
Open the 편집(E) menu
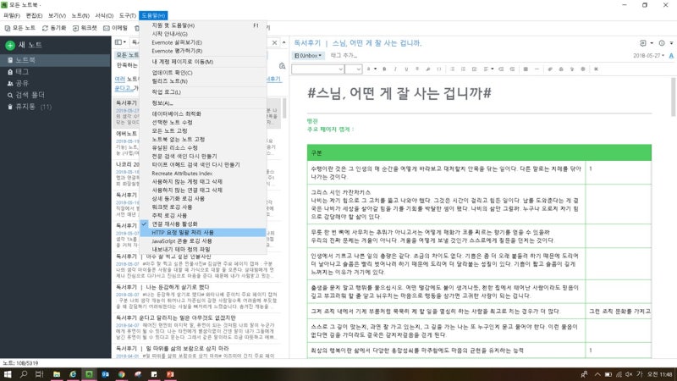tap(34, 15)
